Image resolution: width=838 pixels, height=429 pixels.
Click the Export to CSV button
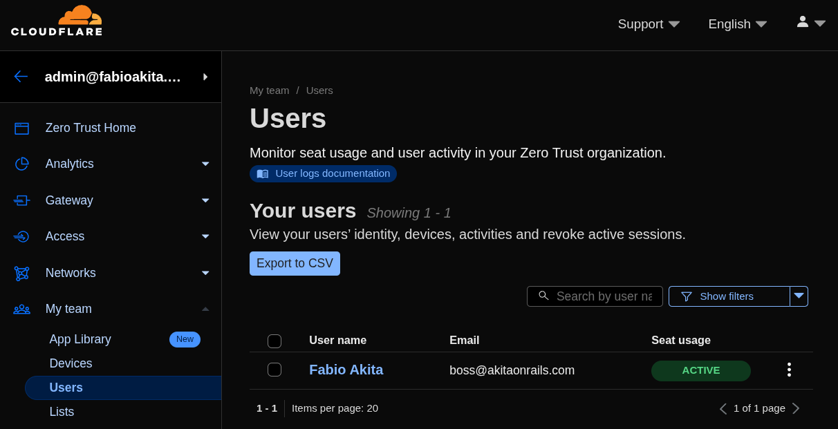295,263
